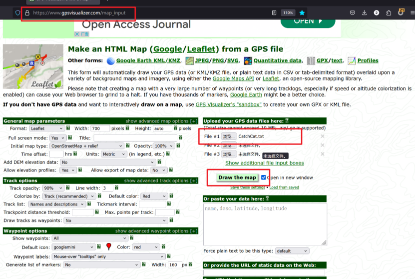
Task: Click help icon next to Format dropdown
Action: pyautogui.click(x=69, y=128)
